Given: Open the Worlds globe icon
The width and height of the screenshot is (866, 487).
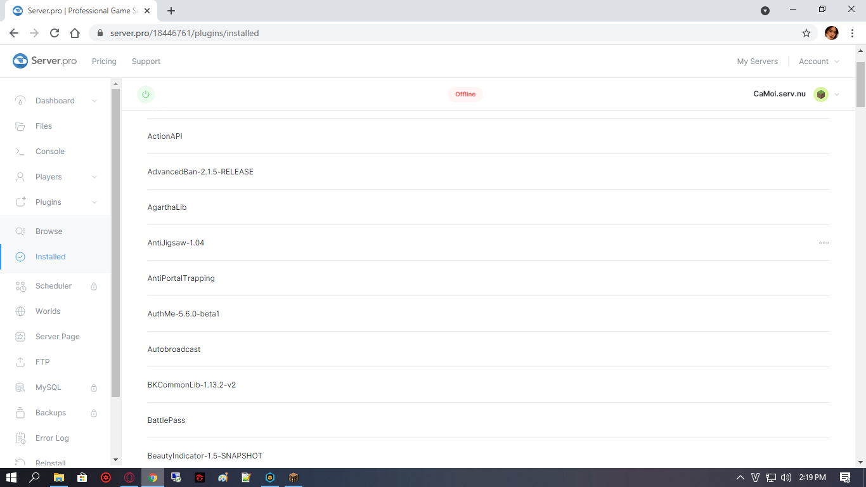Looking at the screenshot, I should [20, 311].
